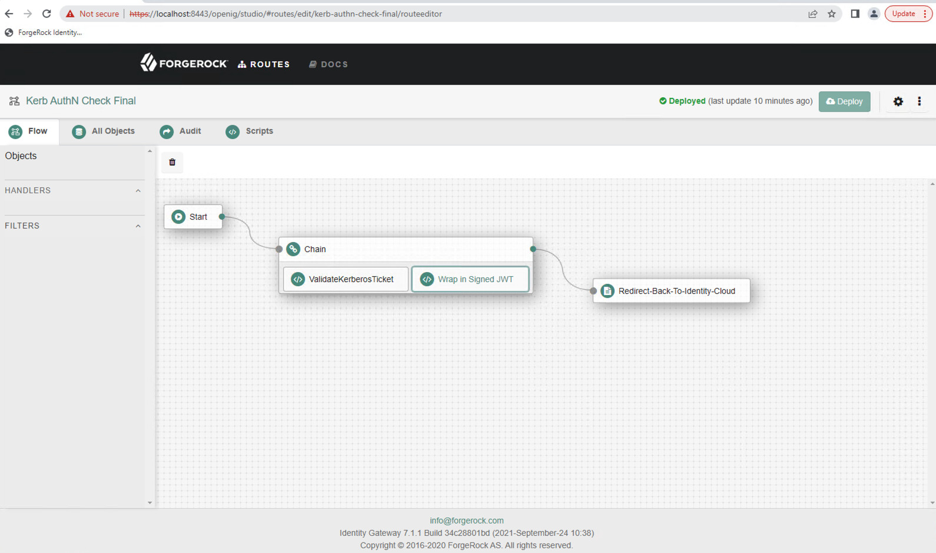Collapse the Filters section

(138, 226)
